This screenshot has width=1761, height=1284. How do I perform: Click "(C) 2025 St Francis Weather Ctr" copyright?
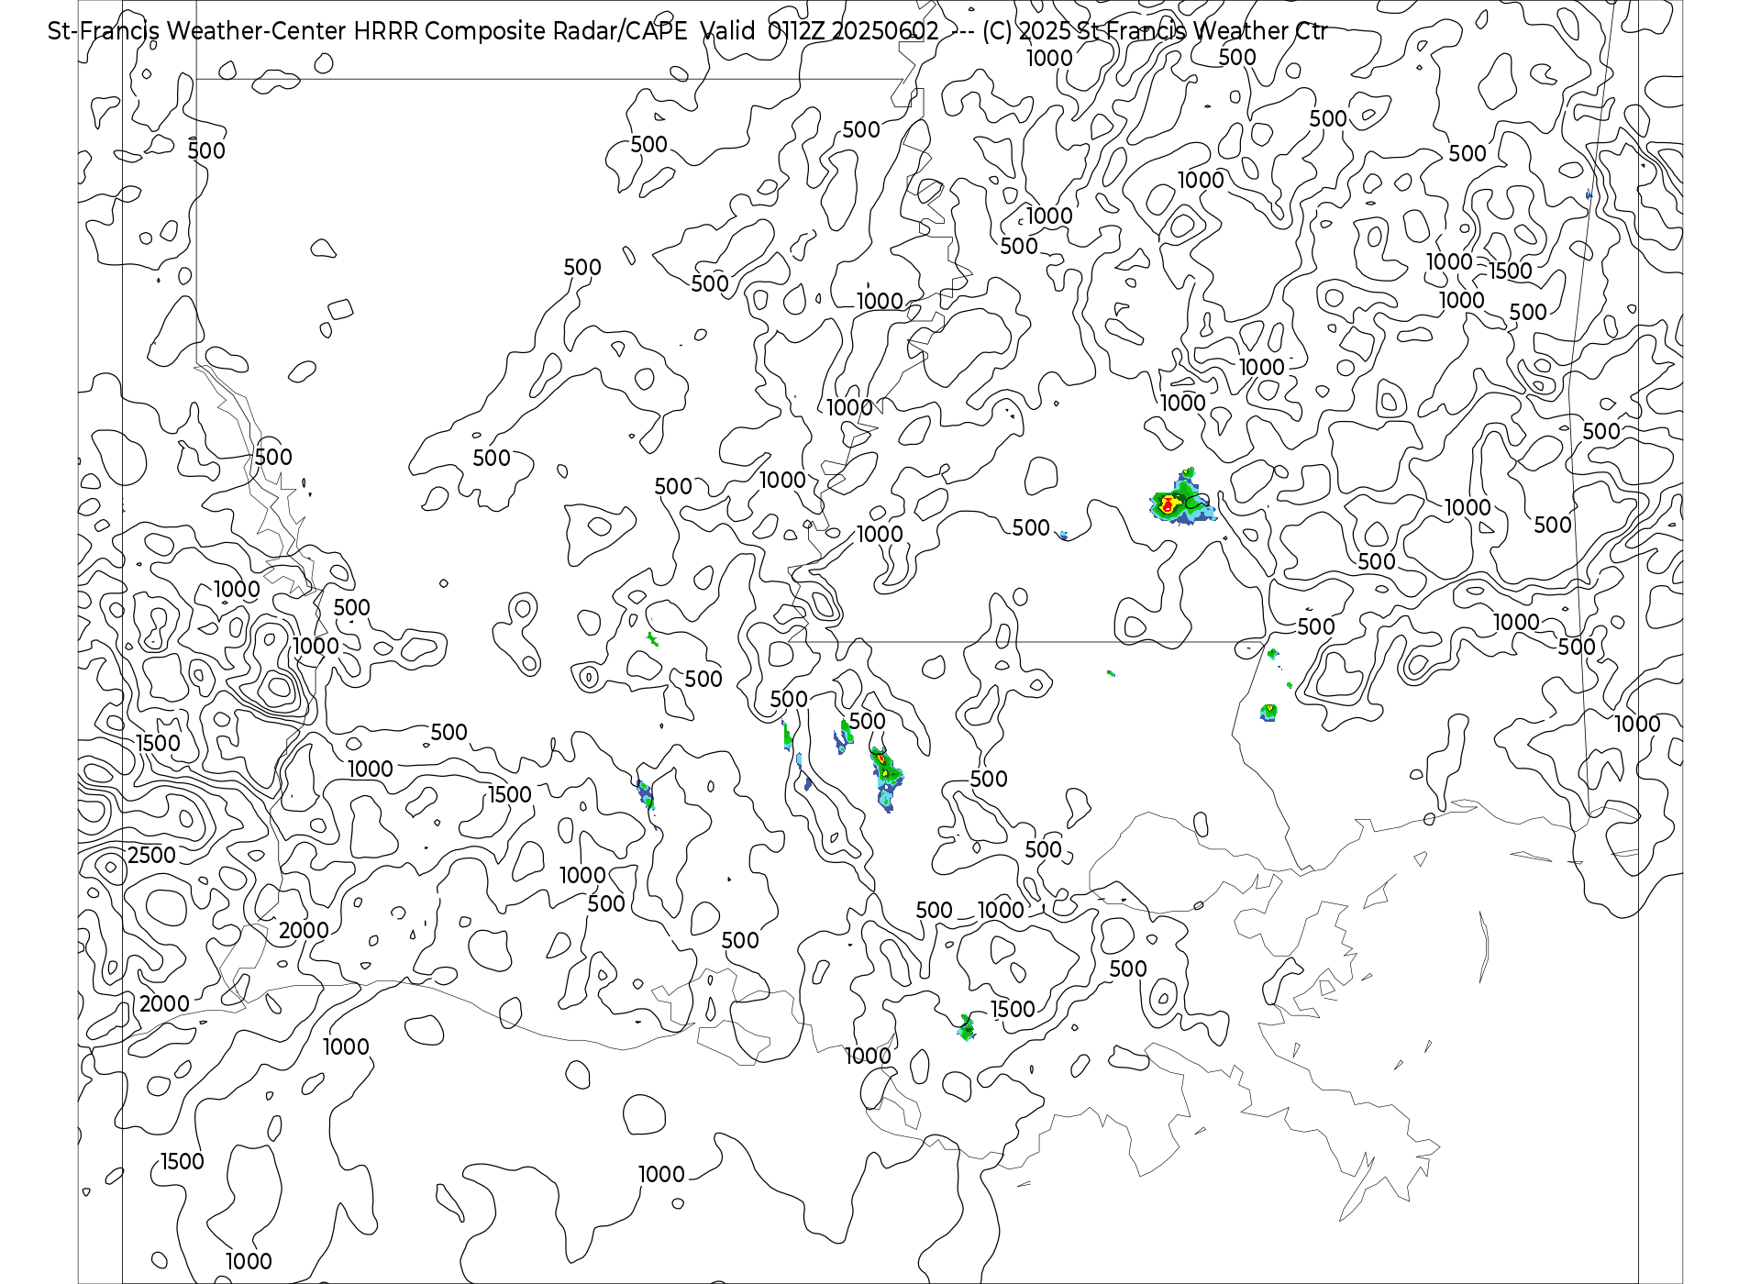pos(1155,31)
